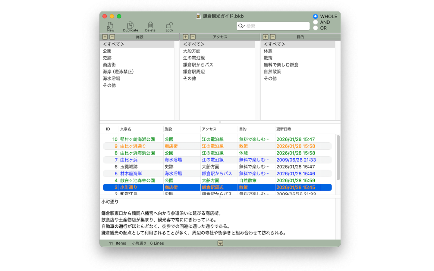Filter purpose by 休憩

pyautogui.click(x=298, y=51)
